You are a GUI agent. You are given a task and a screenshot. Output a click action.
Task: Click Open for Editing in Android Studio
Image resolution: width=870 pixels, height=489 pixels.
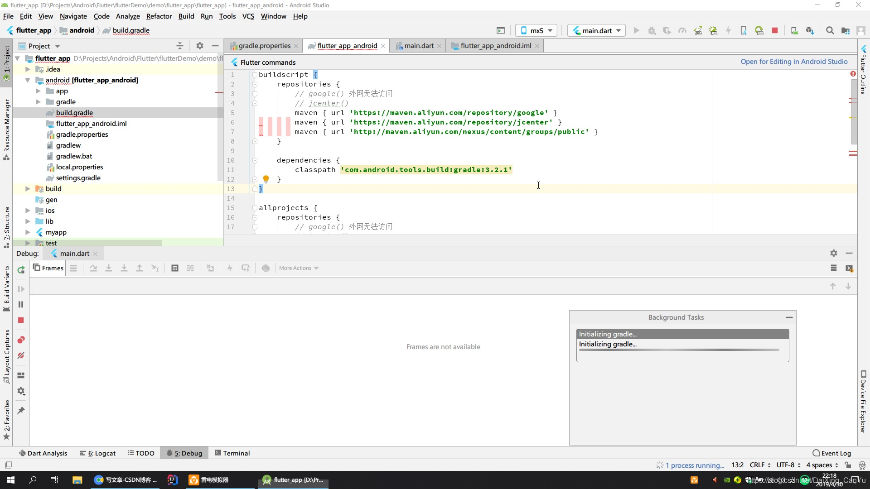coord(794,62)
